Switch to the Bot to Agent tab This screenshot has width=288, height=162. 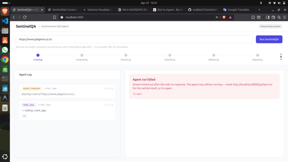click(168, 10)
